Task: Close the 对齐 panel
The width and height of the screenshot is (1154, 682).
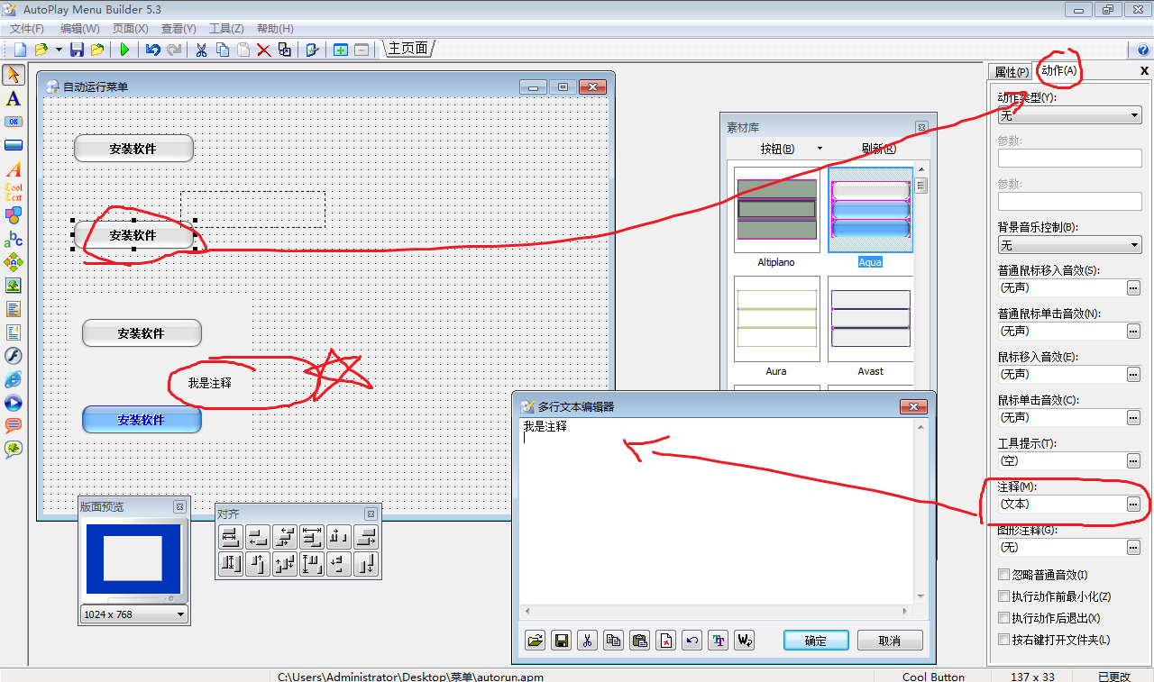Action: 371,514
